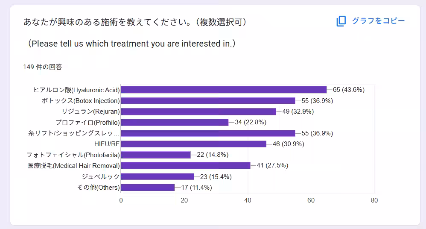This screenshot has width=426, height=229.
Task: Click the copy graph icon
Action: click(341, 21)
